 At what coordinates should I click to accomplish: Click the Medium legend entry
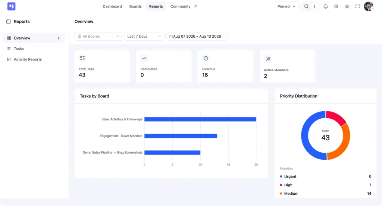click(x=325, y=194)
